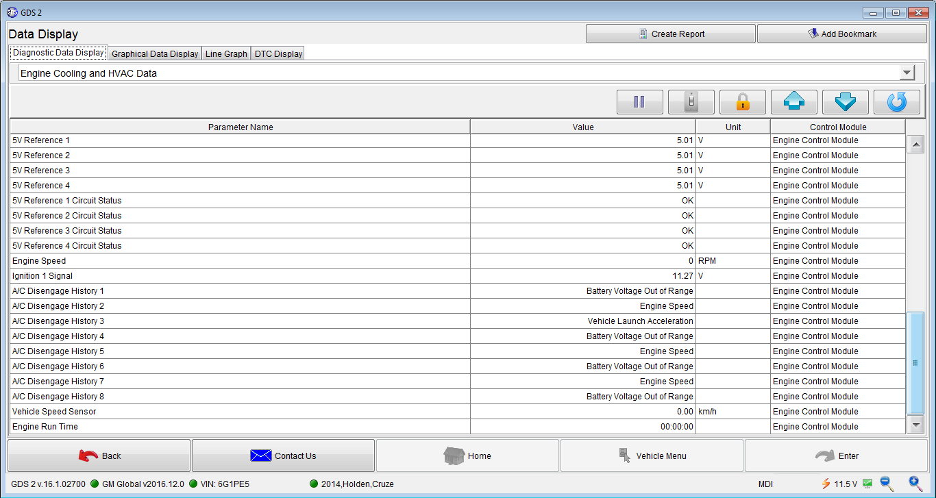Move selected parameter up with blue arrow
Viewport: 936px width, 498px height.
click(793, 102)
